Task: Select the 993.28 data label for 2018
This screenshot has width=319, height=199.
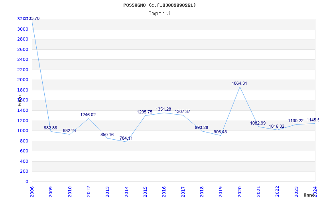Action: (x=202, y=127)
